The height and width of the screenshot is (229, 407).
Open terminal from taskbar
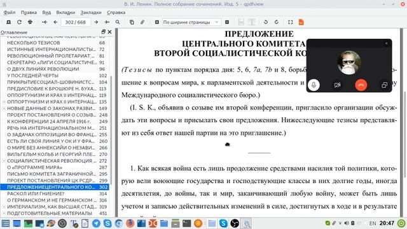tap(186, 223)
